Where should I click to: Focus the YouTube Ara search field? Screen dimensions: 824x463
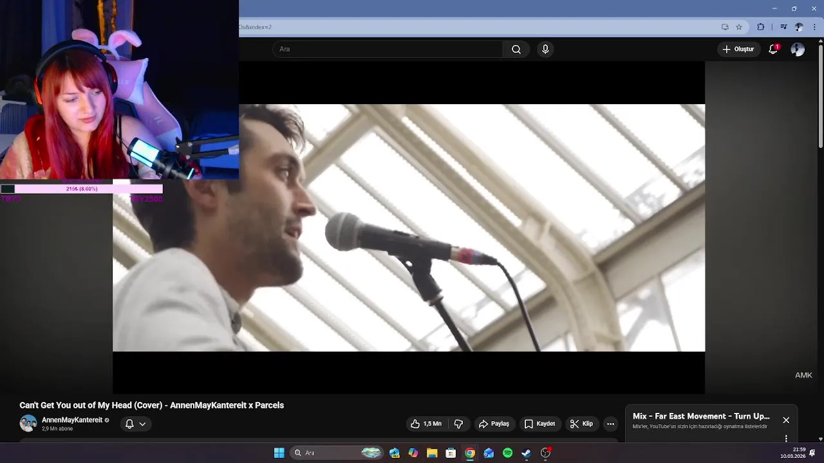pos(388,50)
